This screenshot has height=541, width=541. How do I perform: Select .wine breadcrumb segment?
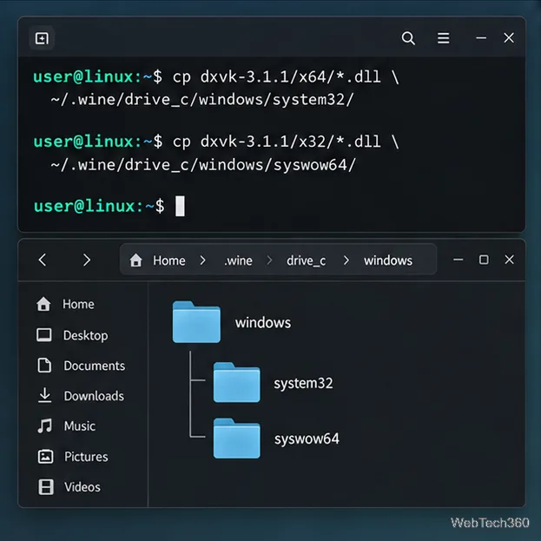coord(238,261)
